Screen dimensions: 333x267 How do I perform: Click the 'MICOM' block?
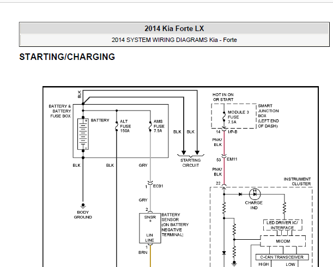pos(283,241)
